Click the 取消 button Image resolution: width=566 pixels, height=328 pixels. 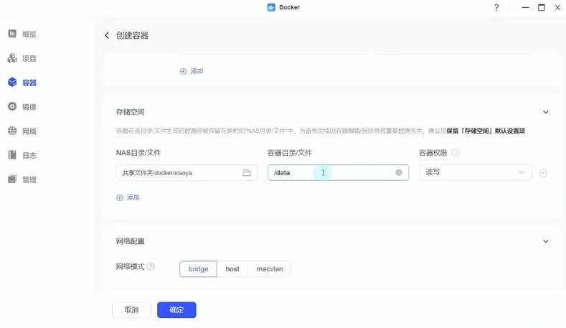click(131, 310)
